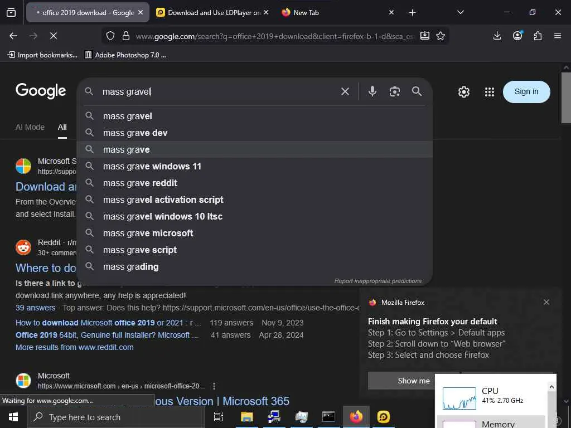
Task: Click the browser address bar URL
Action: 275,36
